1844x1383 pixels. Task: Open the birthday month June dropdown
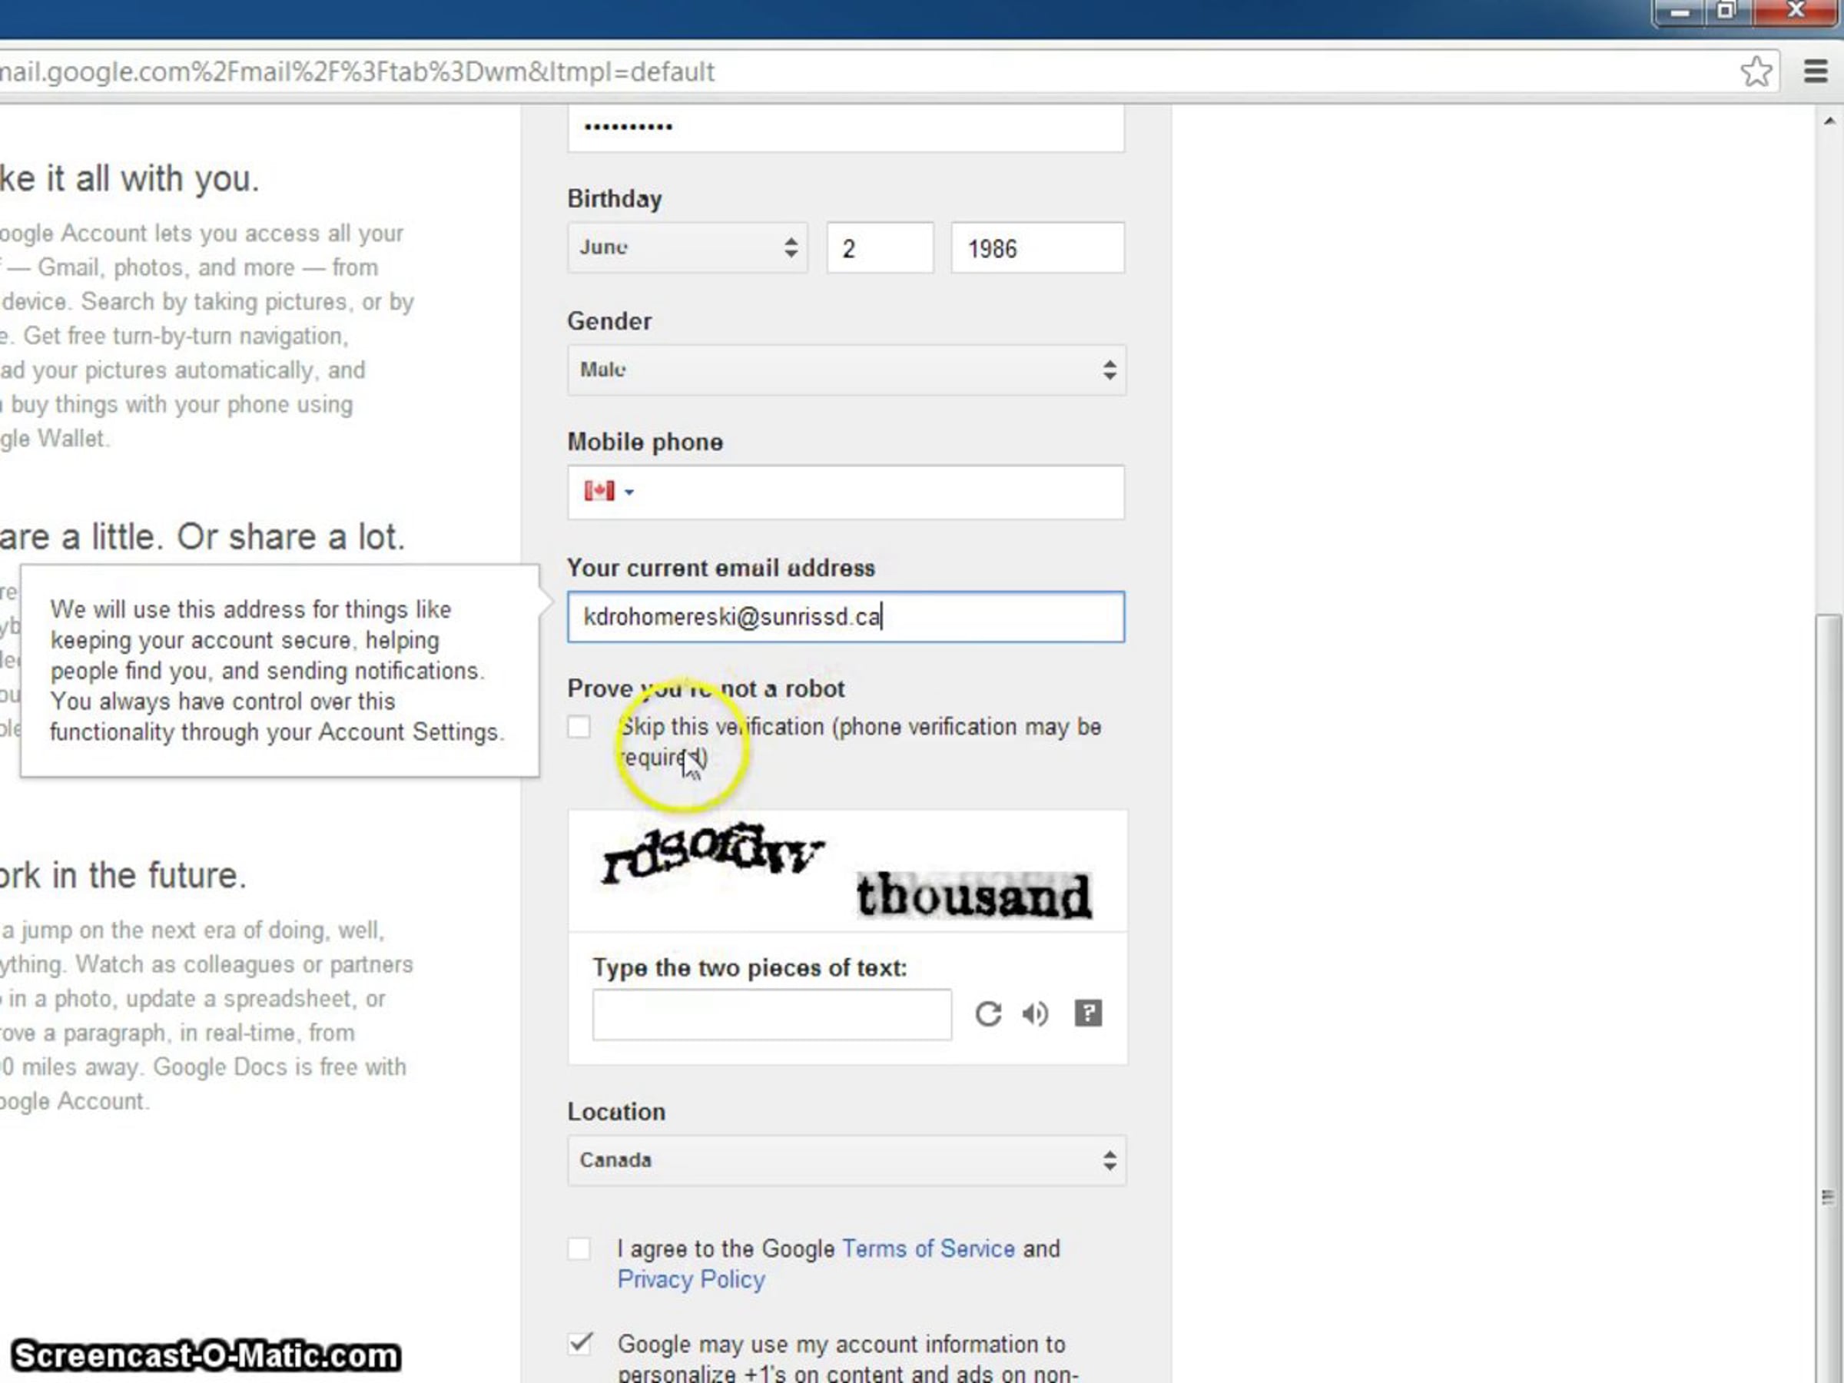pos(687,247)
